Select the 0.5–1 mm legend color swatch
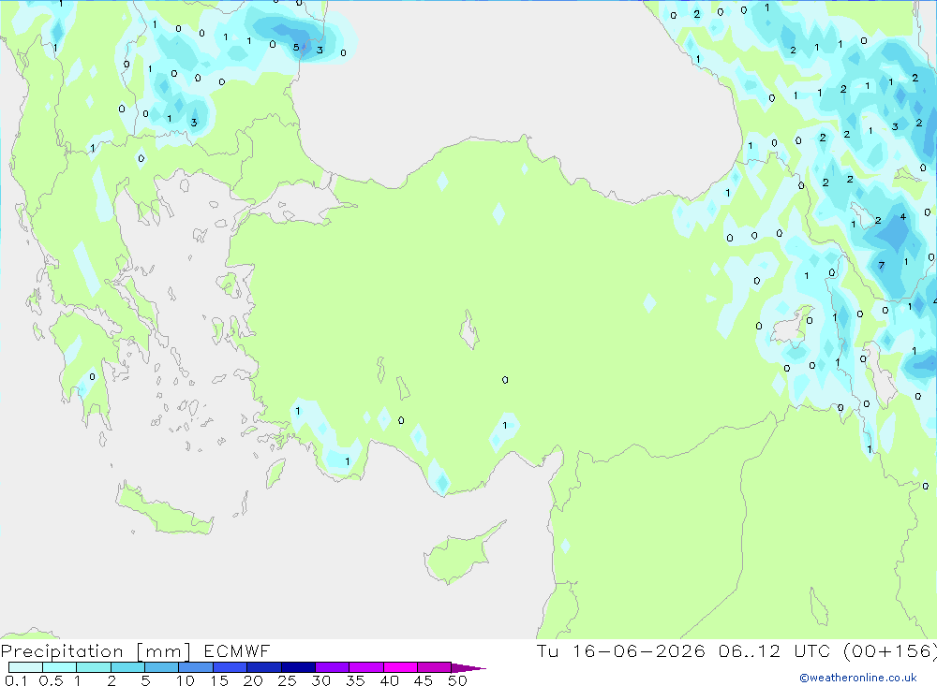Image resolution: width=937 pixels, height=686 pixels. point(59,667)
